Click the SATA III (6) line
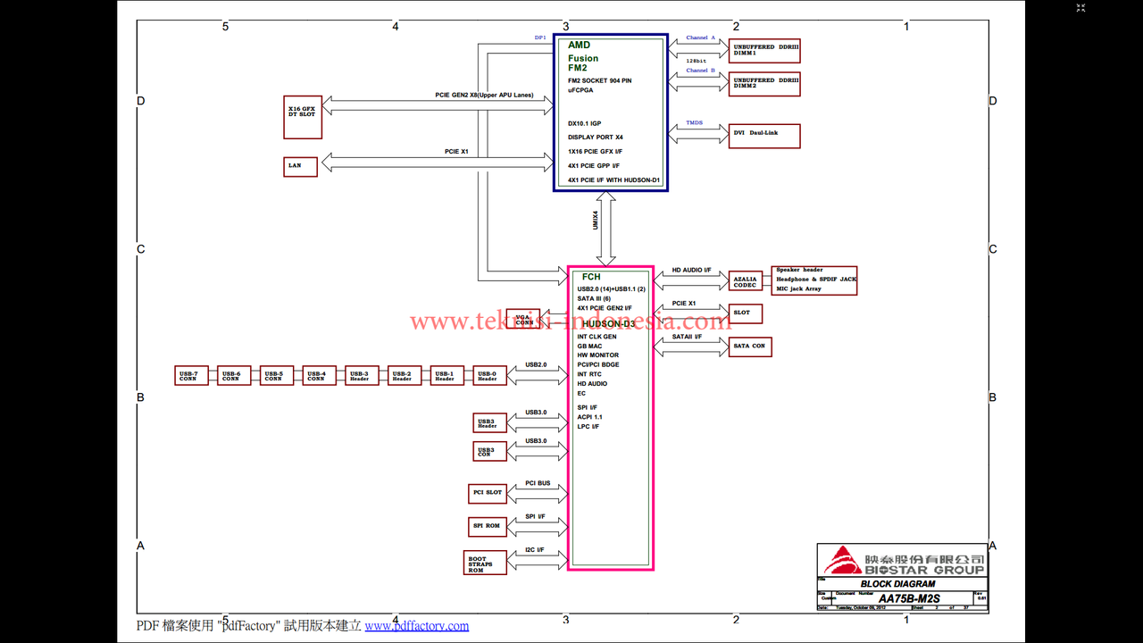 594,299
